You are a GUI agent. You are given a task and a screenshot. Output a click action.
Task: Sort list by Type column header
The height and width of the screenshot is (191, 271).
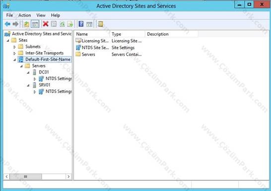tap(128, 34)
